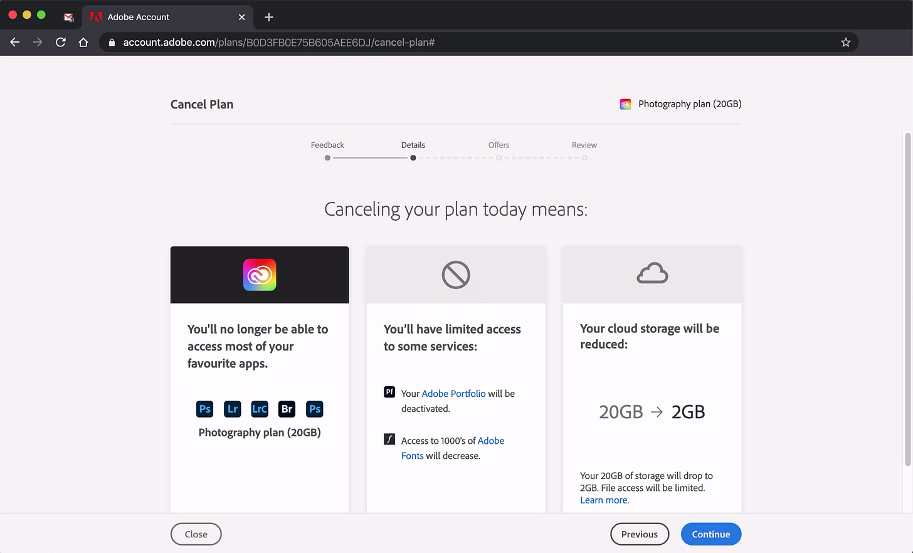Click the 20GB storage value
Viewport: 913px width, 553px height.
point(621,412)
